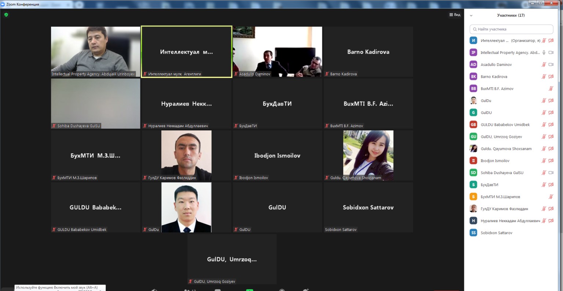Click the crossed camera icon for БухДавТИ
The width and height of the screenshot is (563, 291).
(551, 185)
